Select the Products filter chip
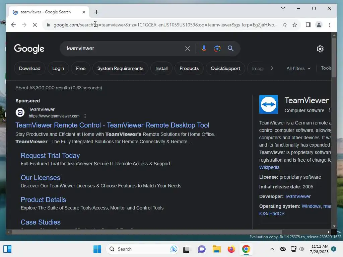This screenshot has height=257, width=343. tap(189, 68)
